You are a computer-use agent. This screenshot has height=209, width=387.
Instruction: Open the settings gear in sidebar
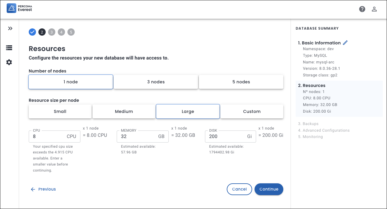(9, 62)
